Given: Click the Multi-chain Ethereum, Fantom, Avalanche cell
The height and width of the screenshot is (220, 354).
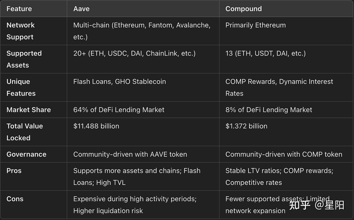Looking at the screenshot, I should coord(142,31).
